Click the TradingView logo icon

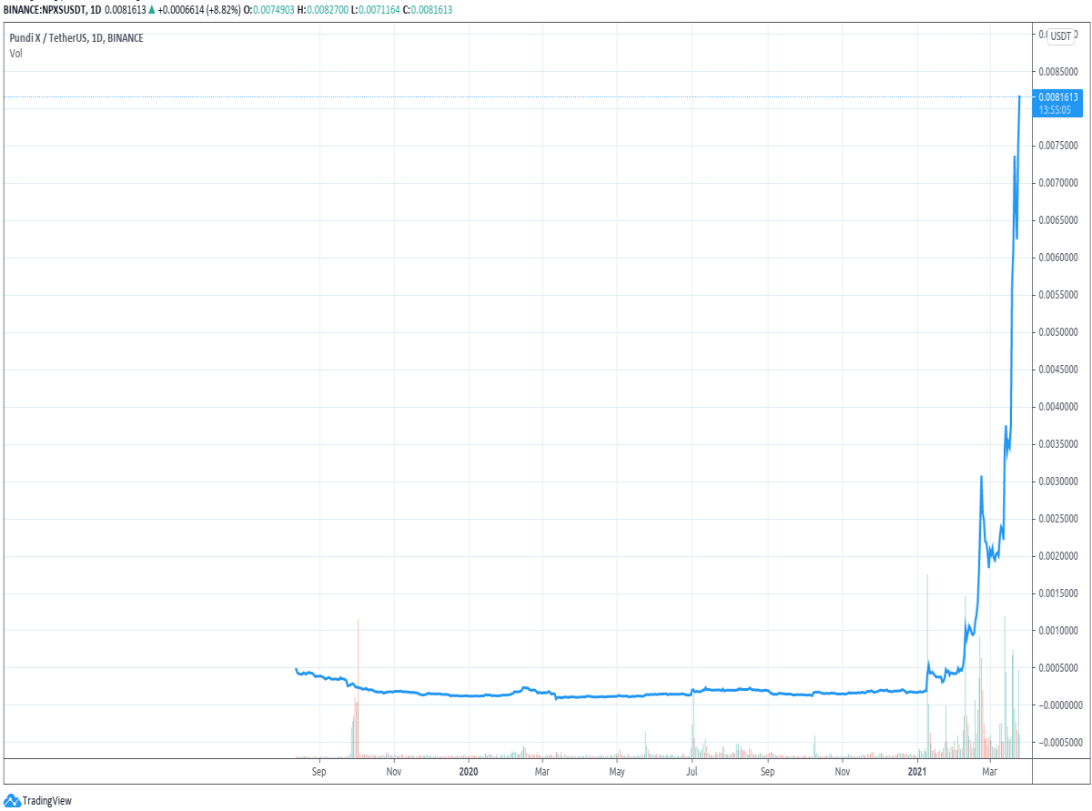click(x=12, y=801)
